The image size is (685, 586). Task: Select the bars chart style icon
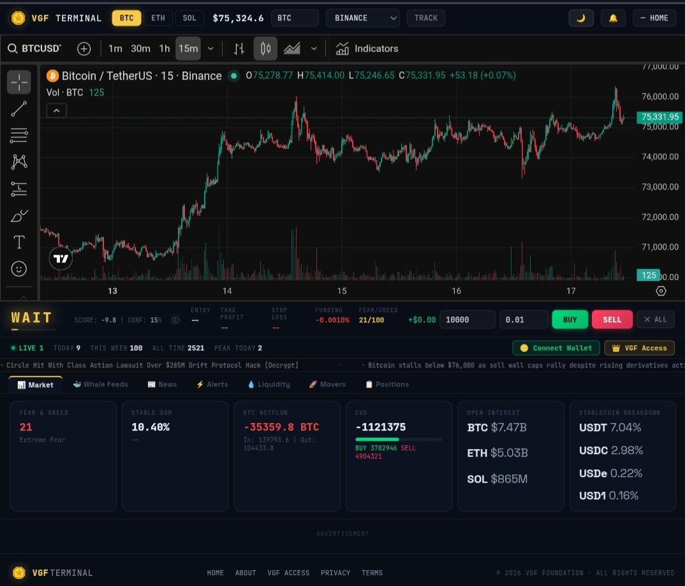tap(239, 48)
